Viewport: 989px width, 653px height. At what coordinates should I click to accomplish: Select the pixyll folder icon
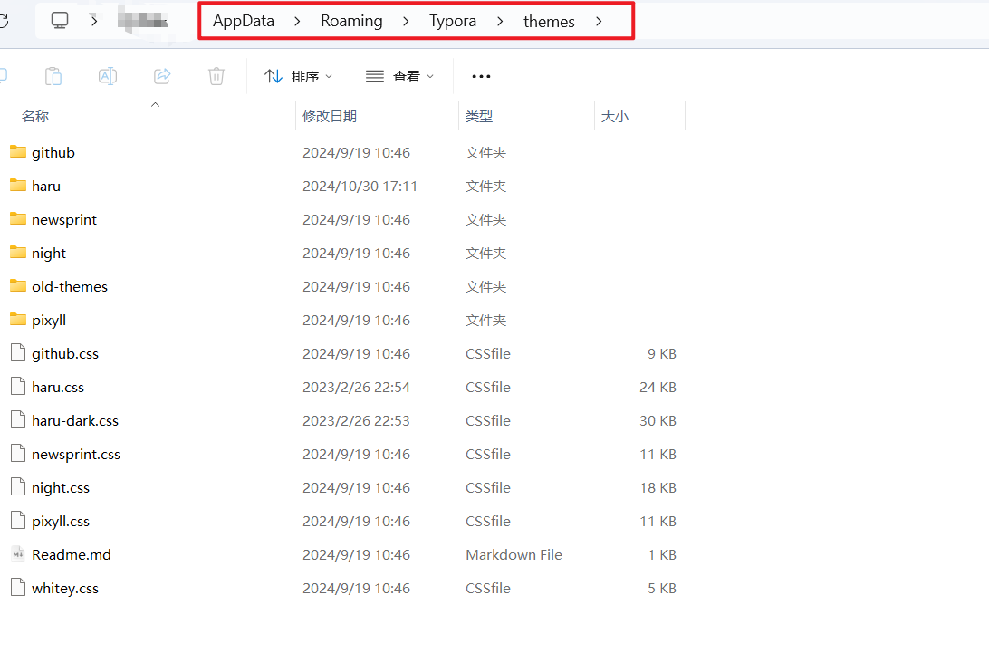[18, 319]
